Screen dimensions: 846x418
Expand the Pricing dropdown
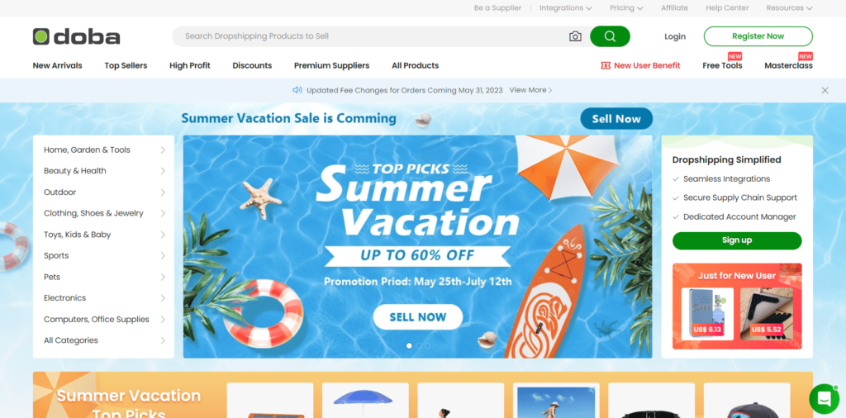click(626, 8)
